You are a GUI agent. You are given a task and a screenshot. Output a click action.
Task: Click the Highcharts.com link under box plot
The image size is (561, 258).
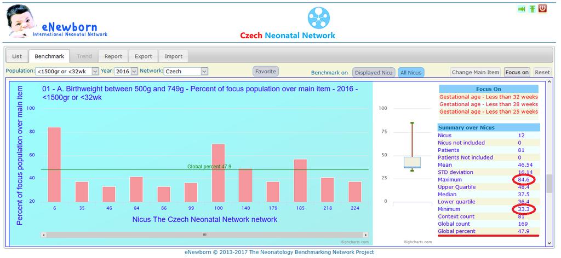417,242
